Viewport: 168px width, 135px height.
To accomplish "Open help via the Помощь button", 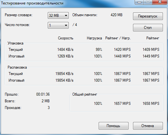I will 114,126.
